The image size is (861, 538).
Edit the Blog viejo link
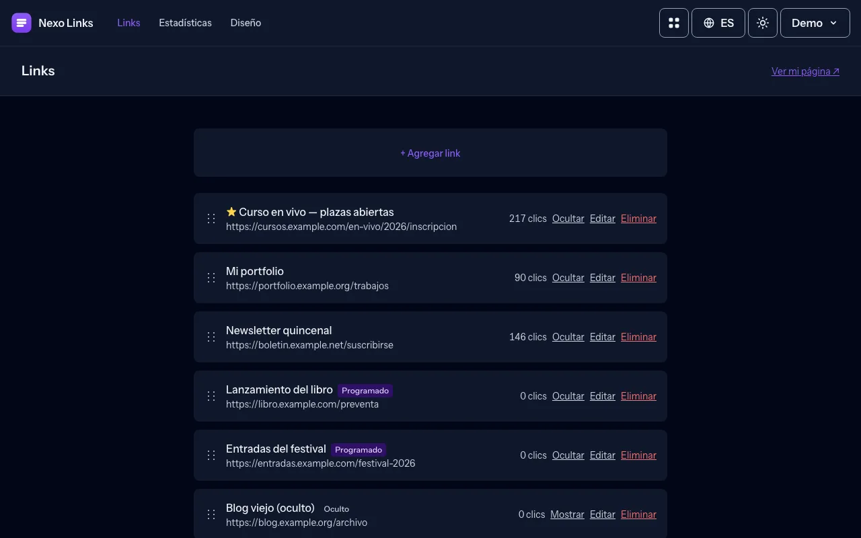click(x=603, y=514)
